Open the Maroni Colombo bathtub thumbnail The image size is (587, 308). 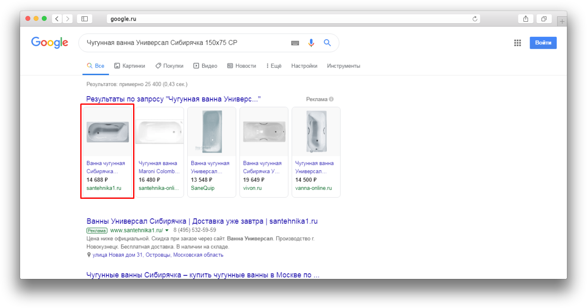pyautogui.click(x=159, y=132)
